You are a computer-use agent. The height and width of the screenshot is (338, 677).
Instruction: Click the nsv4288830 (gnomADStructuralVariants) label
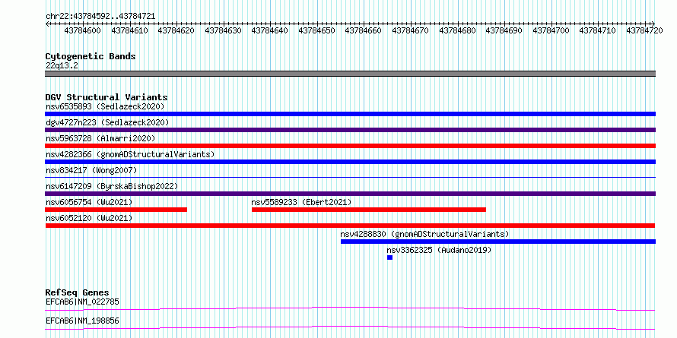tap(425, 234)
